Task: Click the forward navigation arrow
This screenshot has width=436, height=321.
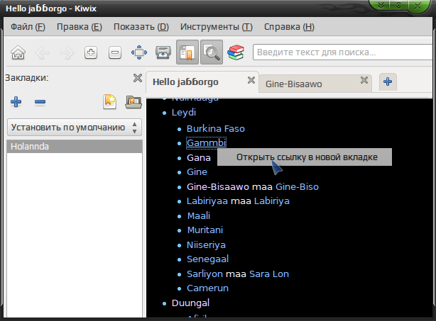Action: point(67,52)
